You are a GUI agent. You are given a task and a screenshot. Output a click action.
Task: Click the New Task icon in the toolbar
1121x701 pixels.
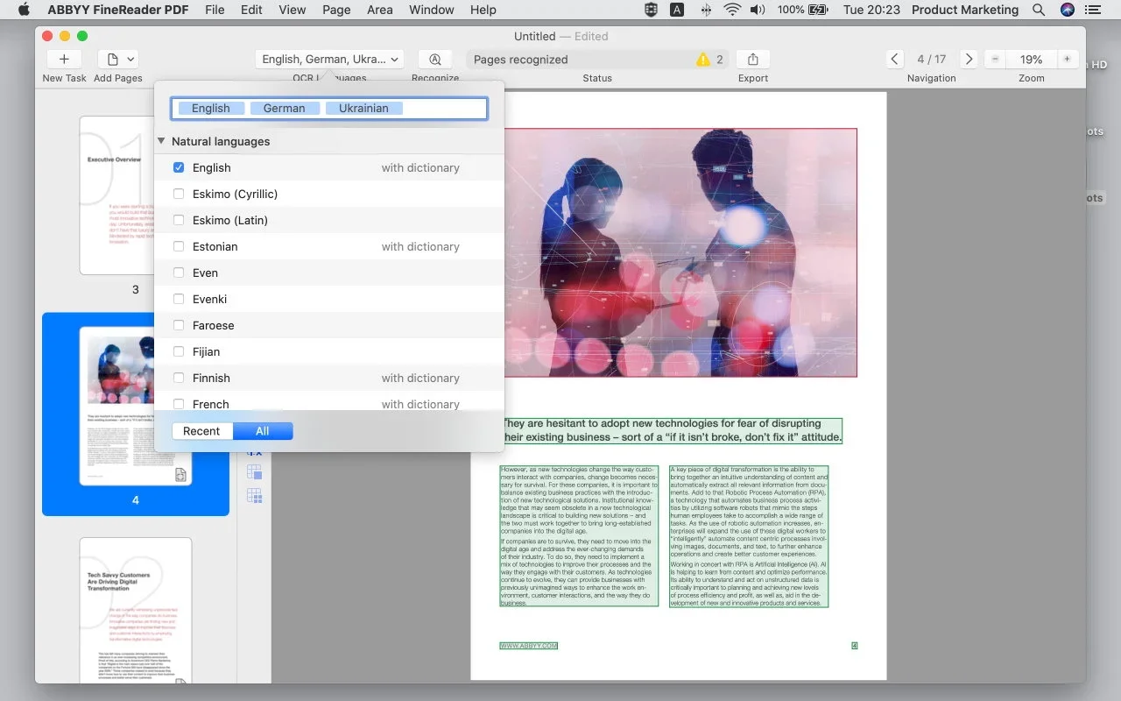point(63,60)
